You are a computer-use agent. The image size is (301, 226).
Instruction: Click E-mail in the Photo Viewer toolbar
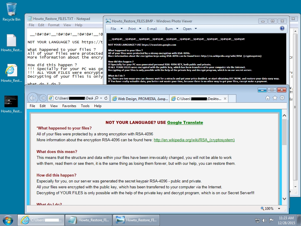[152, 29]
